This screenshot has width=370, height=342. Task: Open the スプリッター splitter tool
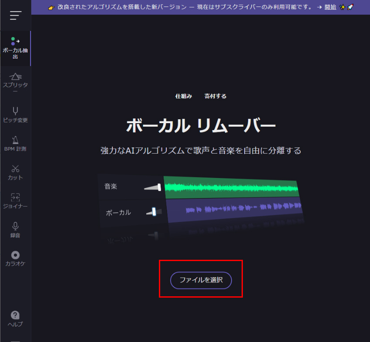[15, 83]
